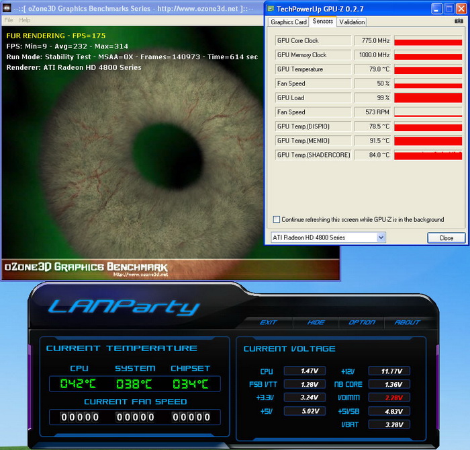Open the File menu in oZone3D
The height and width of the screenshot is (450, 470).
pos(8,20)
